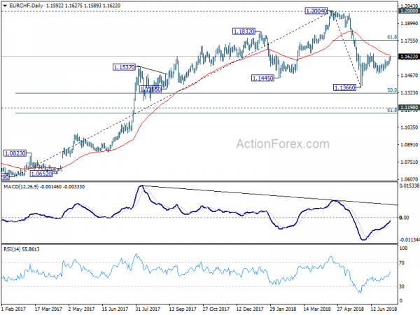Select the 1.08230 price label
This screenshot has width=420, height=315.
(x=15, y=153)
